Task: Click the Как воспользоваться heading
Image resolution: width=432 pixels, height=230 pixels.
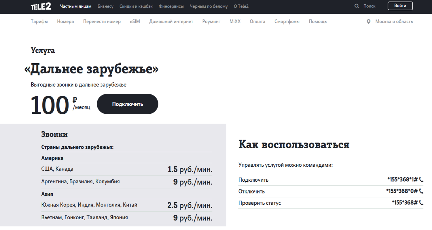Action: click(294, 145)
